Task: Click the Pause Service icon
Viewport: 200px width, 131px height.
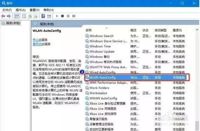Action: pyautogui.click(x=68, y=16)
